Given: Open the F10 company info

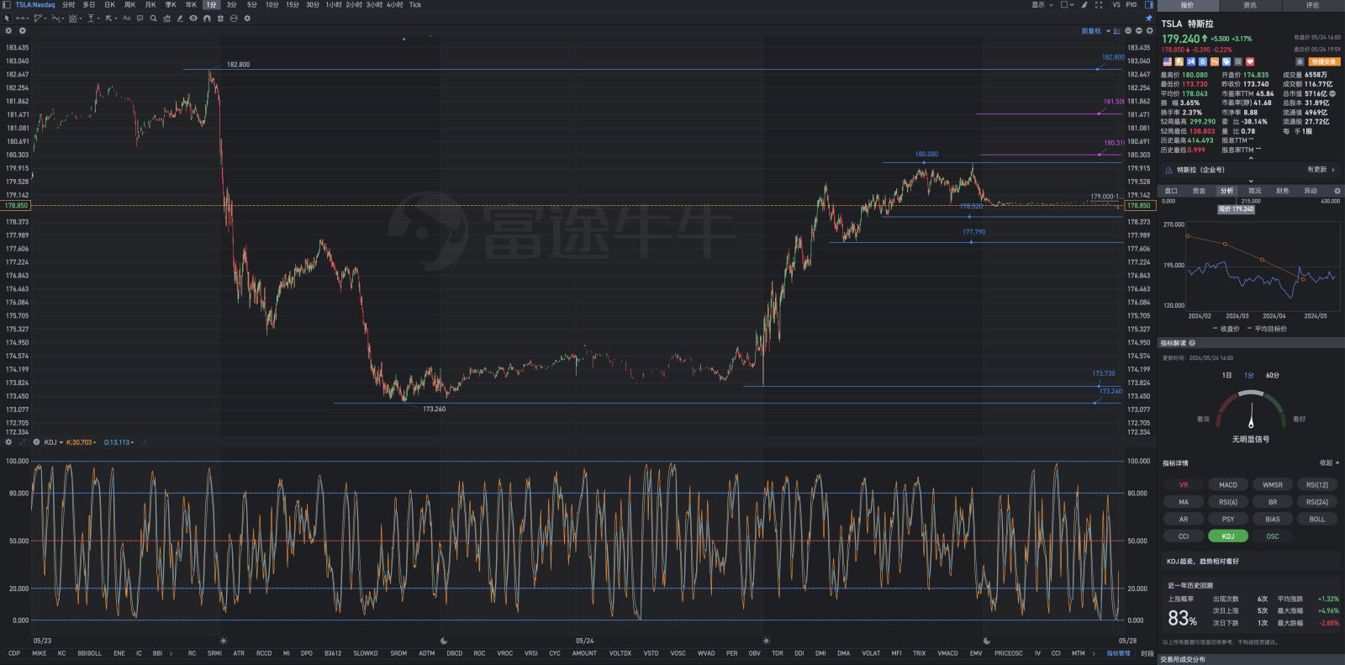Looking at the screenshot, I should click(x=1131, y=5).
